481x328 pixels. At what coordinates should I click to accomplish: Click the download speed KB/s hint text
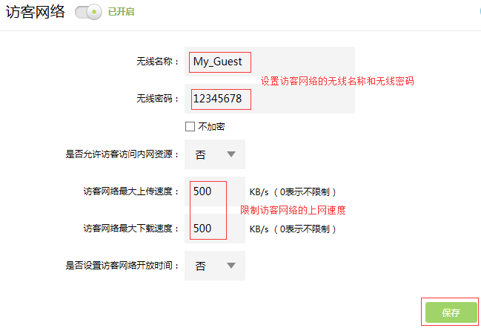pos(293,229)
